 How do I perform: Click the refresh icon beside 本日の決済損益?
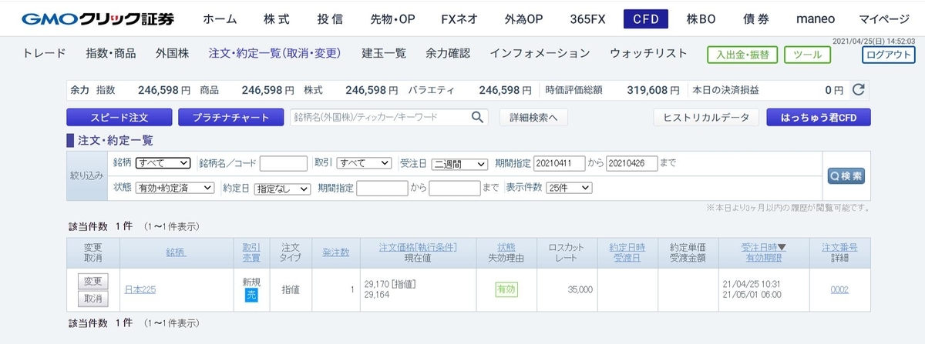coord(858,90)
